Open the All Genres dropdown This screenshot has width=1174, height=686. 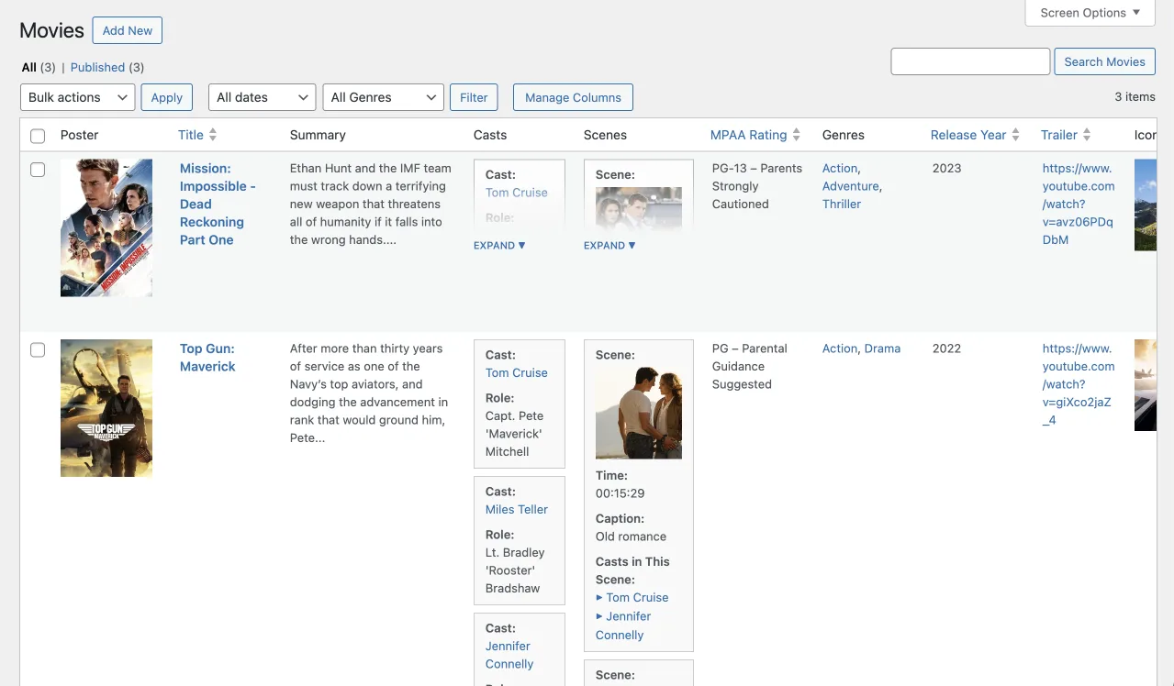point(384,97)
